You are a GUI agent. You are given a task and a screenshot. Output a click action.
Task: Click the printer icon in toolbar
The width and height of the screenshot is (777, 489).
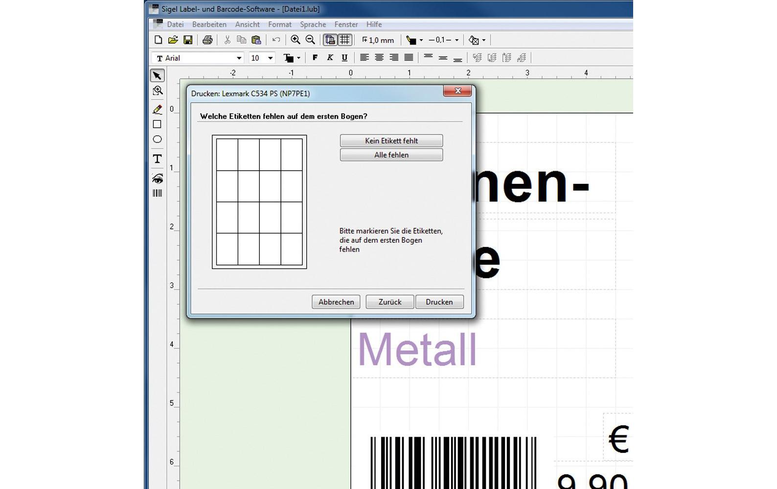click(x=207, y=40)
